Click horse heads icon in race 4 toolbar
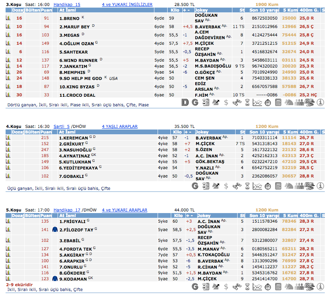The width and height of the screenshot is (334, 297). (x=289, y=186)
